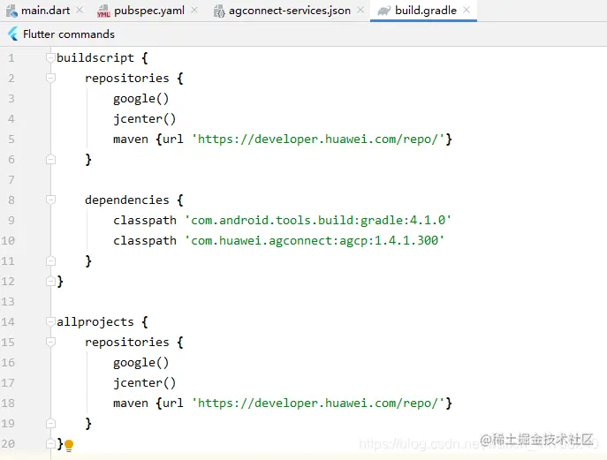607x460 pixels.
Task: Collapse the dependencies block on line 8
Action: (x=50, y=200)
